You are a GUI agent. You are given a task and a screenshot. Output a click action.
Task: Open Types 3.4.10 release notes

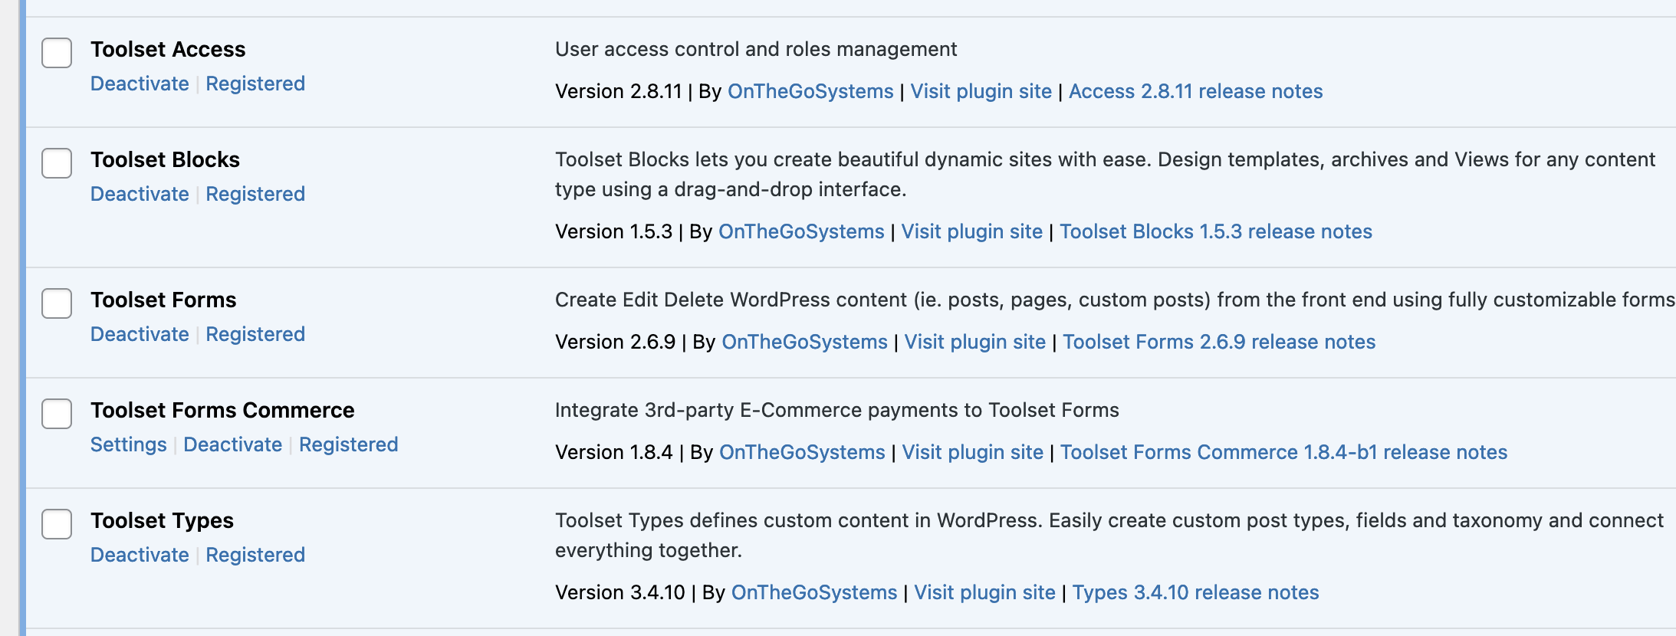point(1196,592)
